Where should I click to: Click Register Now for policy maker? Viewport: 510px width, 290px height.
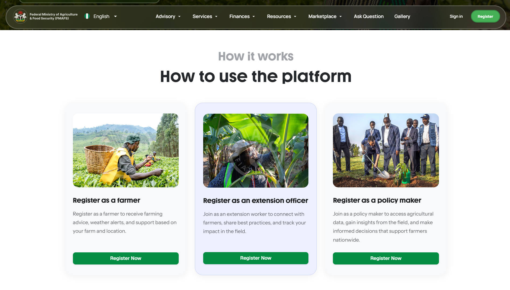pyautogui.click(x=386, y=258)
